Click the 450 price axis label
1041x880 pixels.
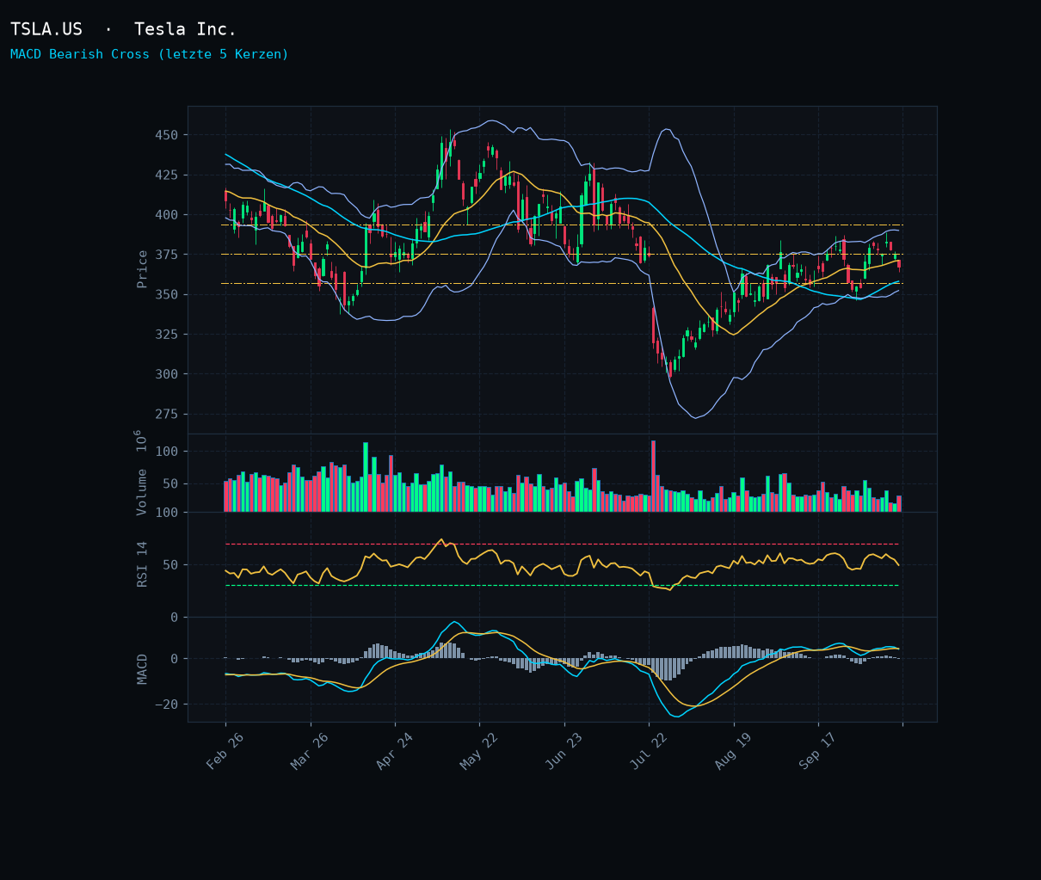coord(167,135)
